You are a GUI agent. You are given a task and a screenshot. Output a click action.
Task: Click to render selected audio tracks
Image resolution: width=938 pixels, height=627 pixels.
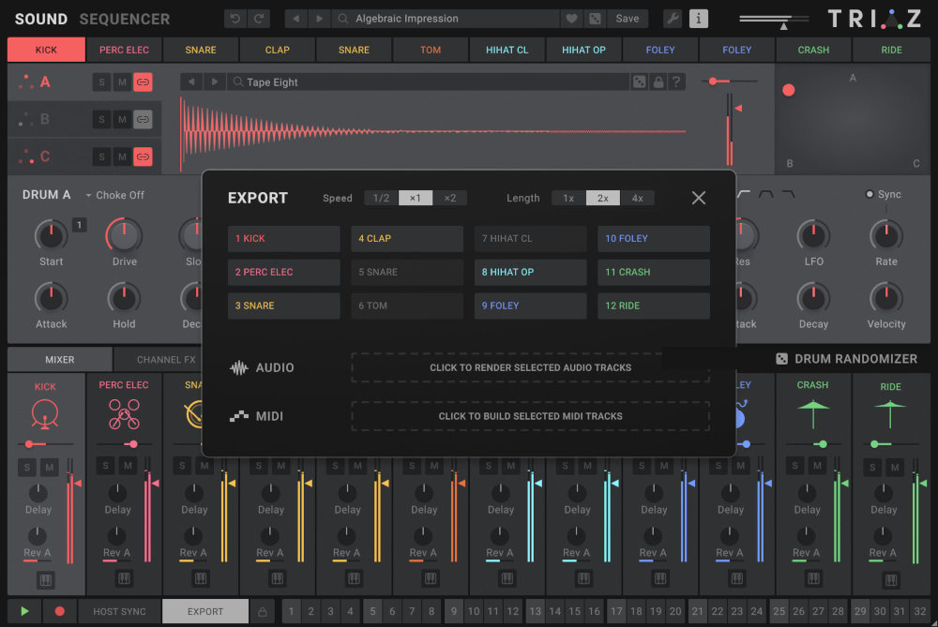point(530,368)
